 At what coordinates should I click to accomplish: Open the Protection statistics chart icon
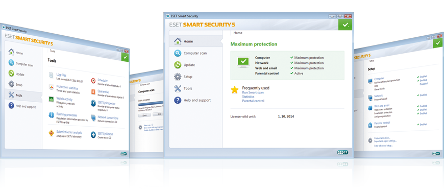tap(51, 87)
